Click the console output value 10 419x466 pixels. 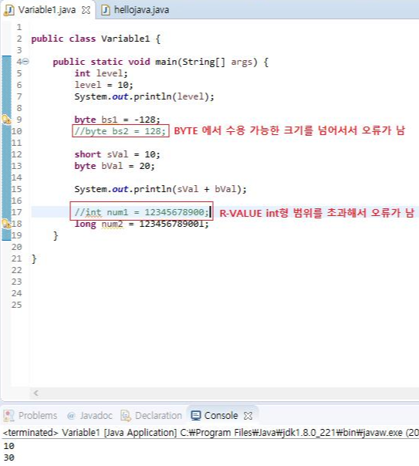[x=9, y=446]
